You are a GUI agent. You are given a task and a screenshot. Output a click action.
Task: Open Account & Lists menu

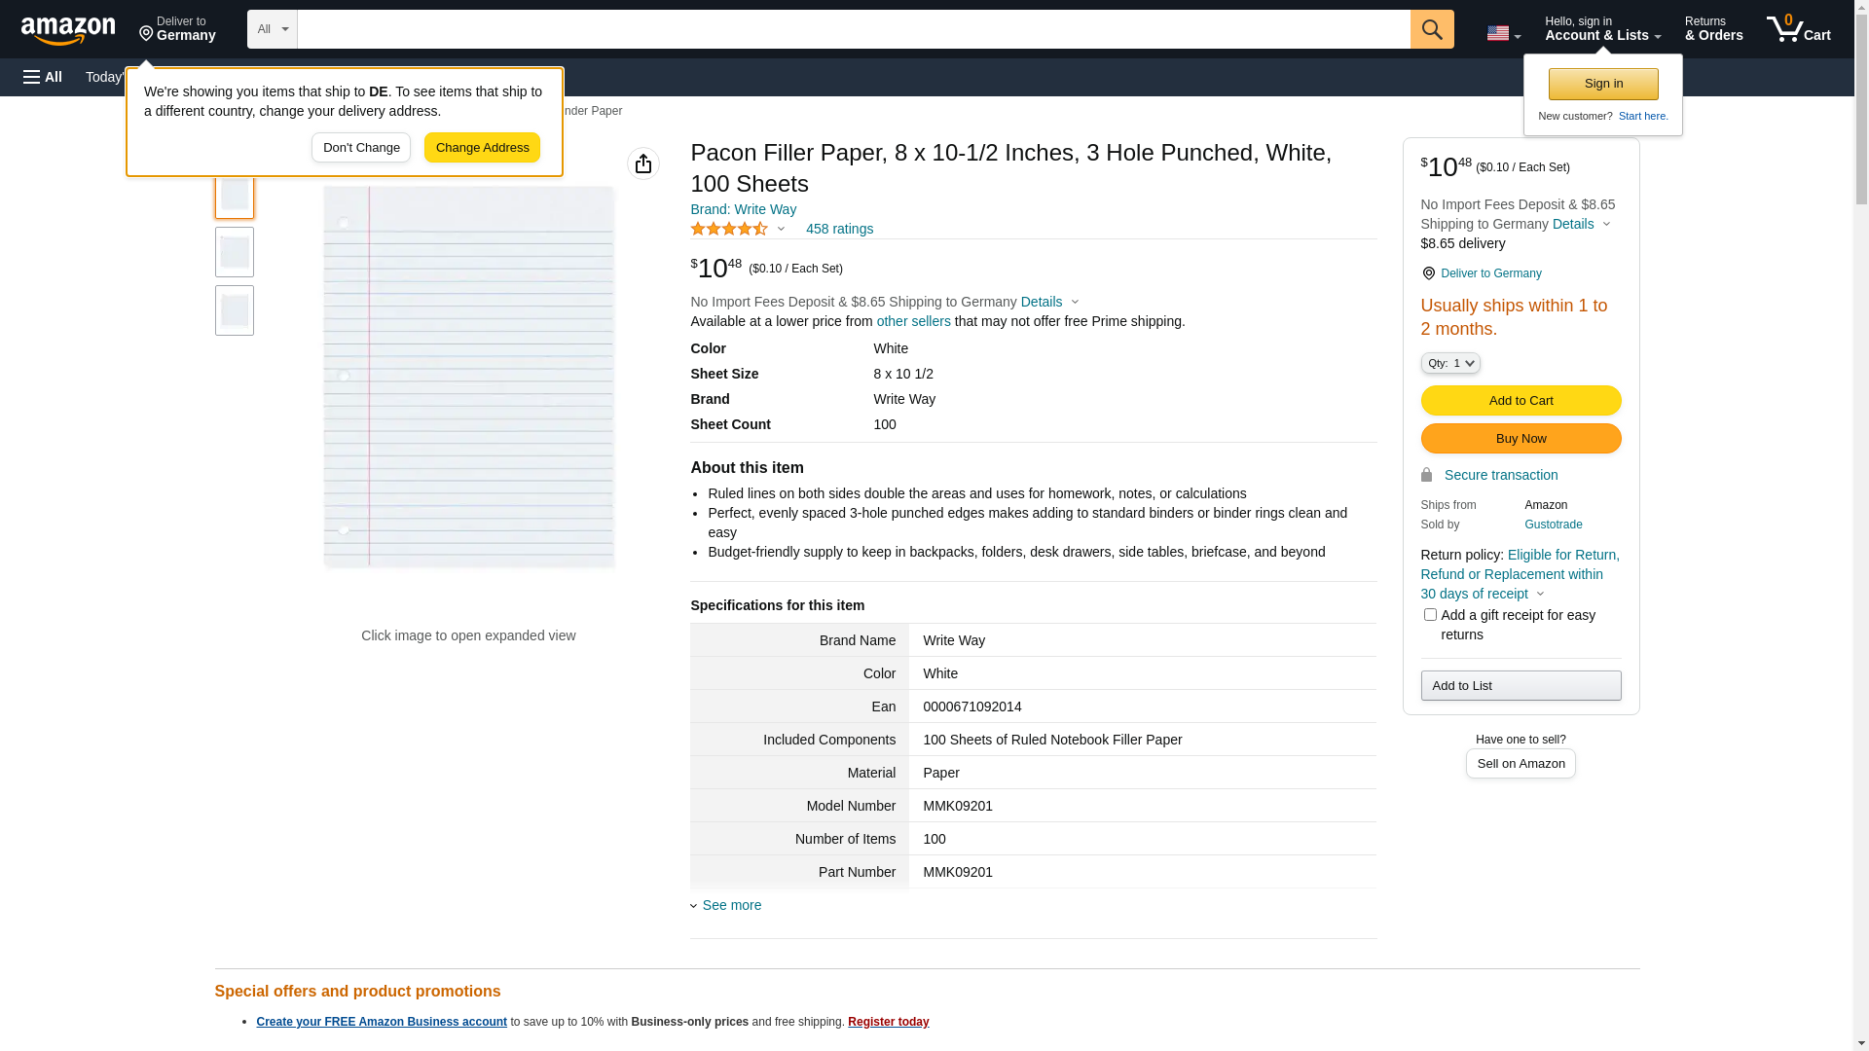(x=1601, y=29)
